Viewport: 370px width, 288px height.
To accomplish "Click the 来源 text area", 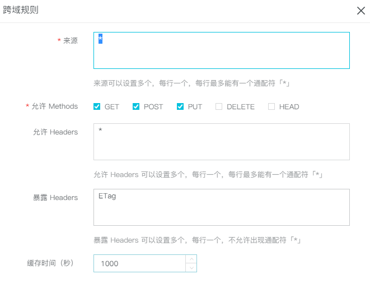I will pyautogui.click(x=221, y=50).
